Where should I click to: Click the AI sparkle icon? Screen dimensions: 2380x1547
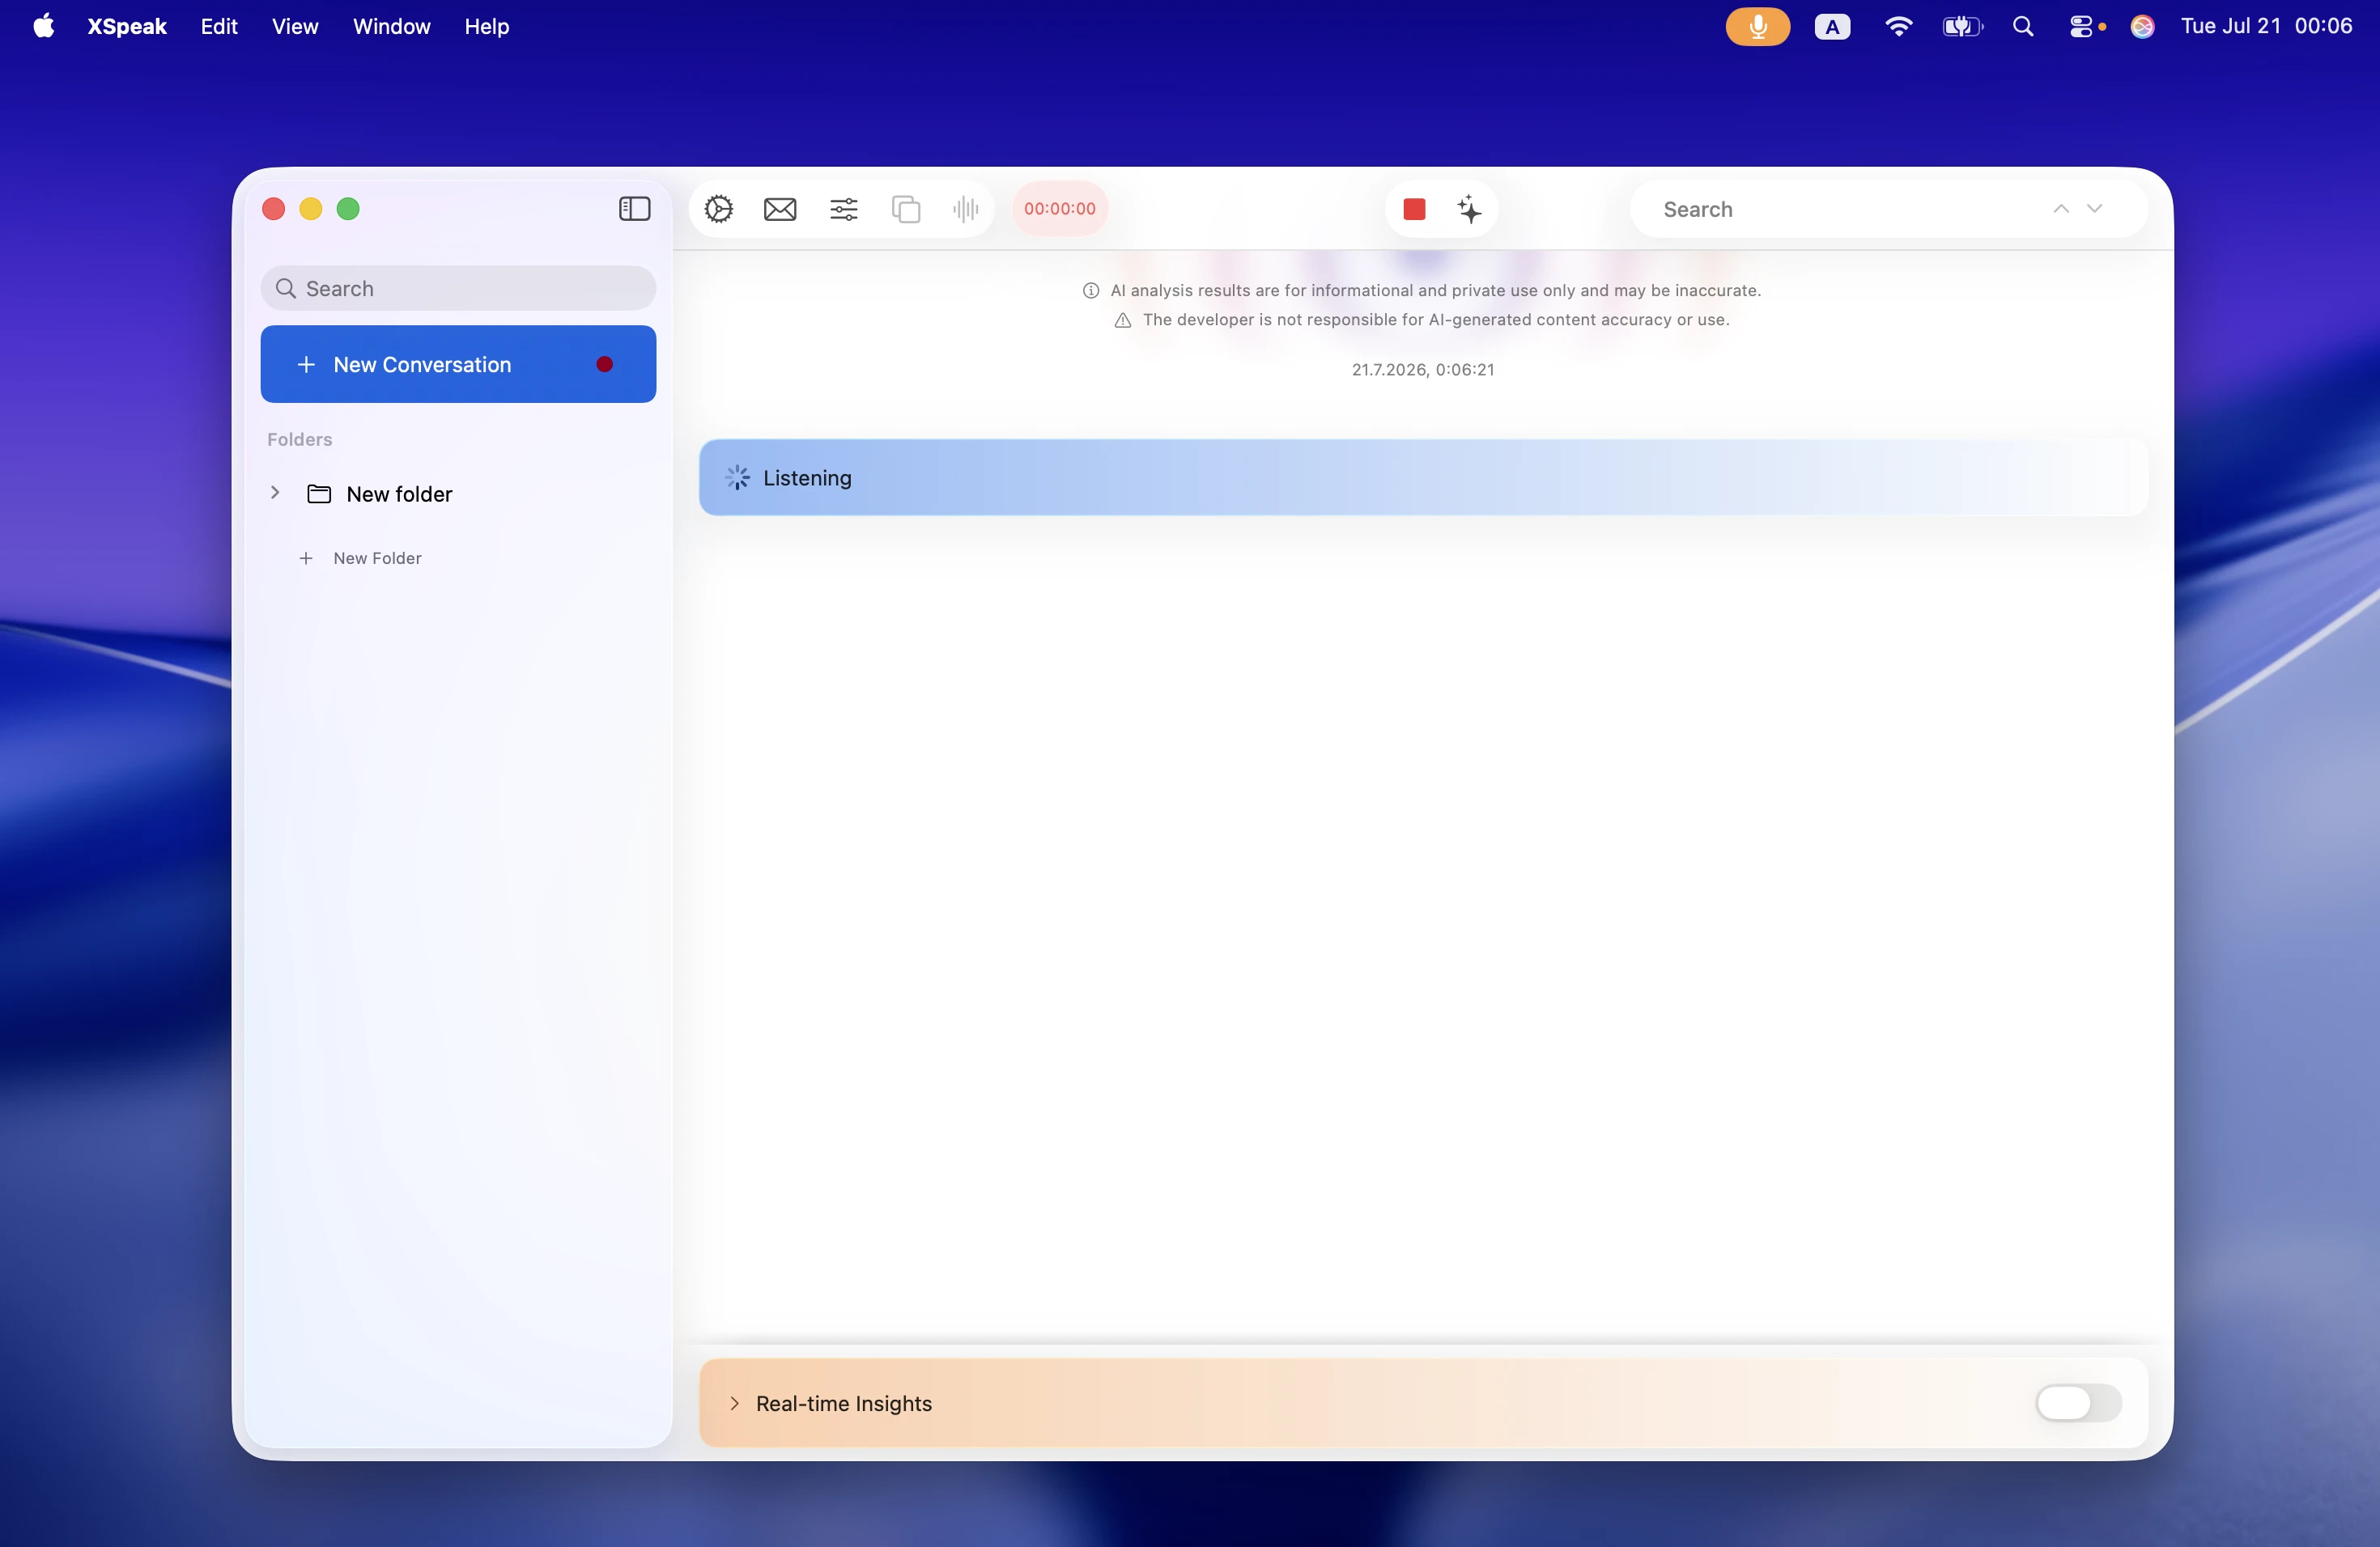tap(1469, 209)
